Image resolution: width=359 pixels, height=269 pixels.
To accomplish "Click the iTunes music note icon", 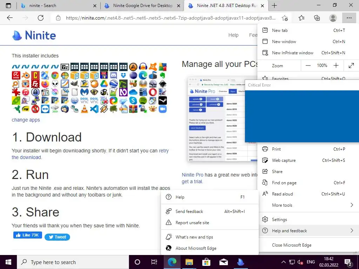I will 26,92.
